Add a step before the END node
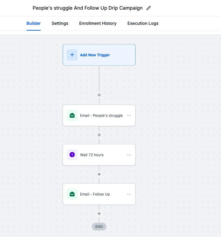This screenshot has width=221, height=237. pos(99,214)
